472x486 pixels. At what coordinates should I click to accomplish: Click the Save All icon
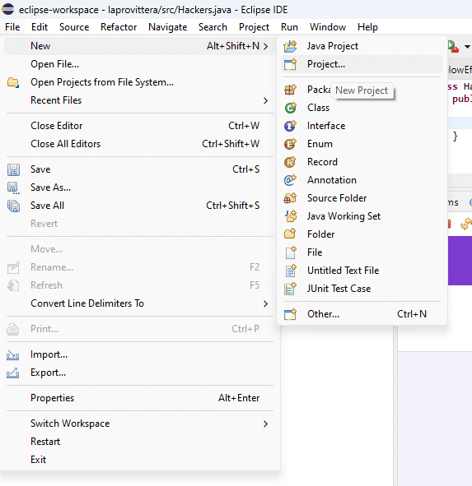13,206
